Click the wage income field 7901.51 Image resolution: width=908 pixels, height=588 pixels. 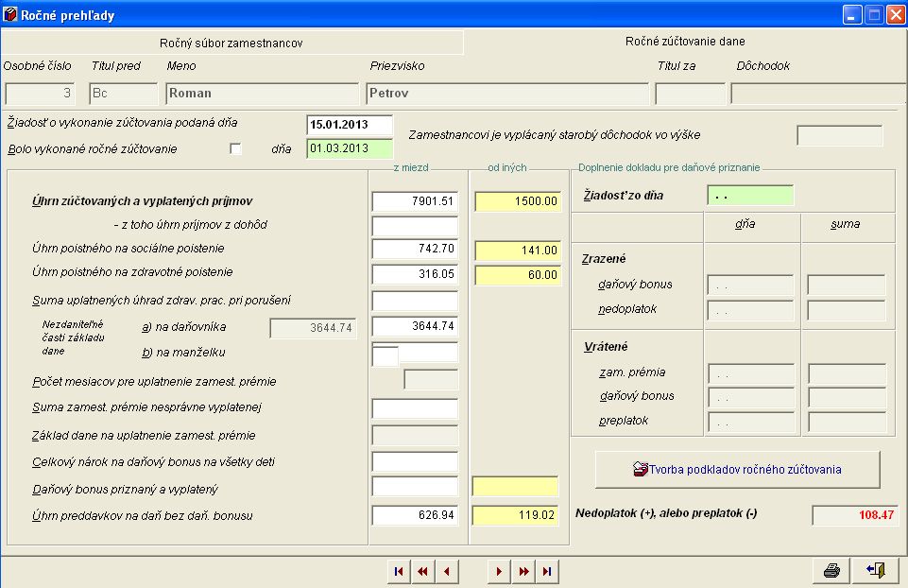point(415,201)
